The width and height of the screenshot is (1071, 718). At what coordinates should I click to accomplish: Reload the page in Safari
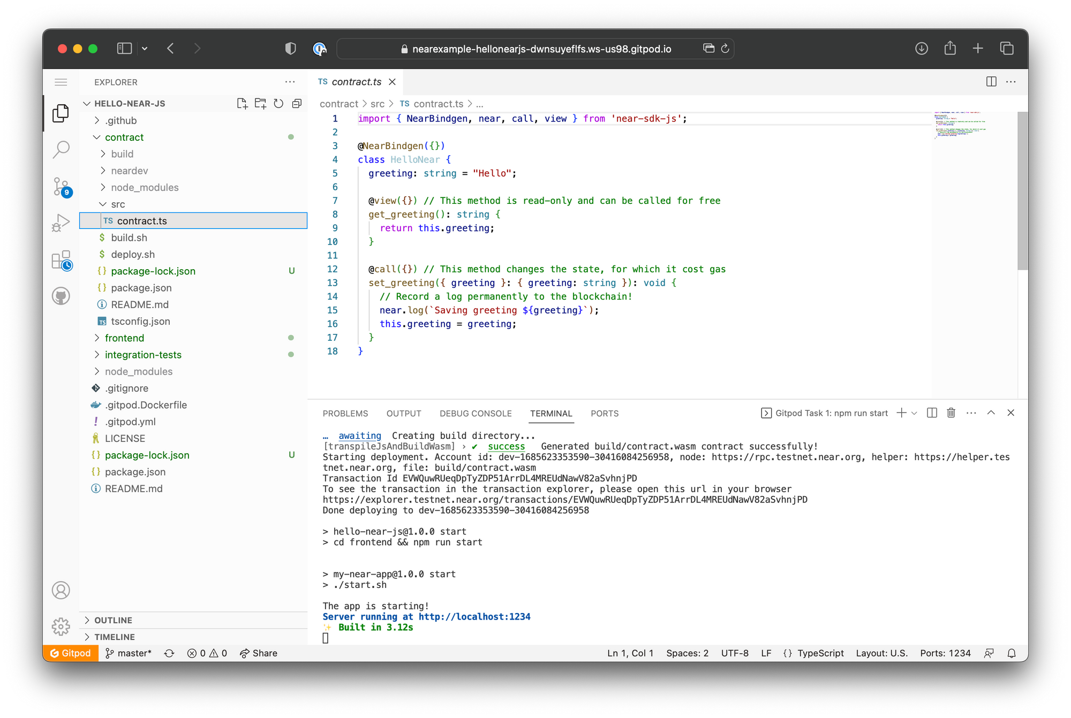725,49
